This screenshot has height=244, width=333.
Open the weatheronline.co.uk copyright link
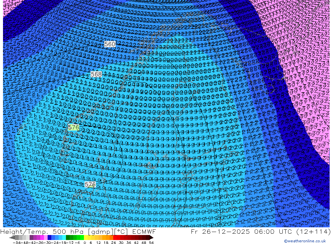coord(305,241)
